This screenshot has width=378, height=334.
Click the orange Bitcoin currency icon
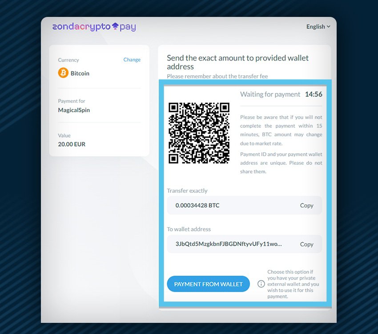pyautogui.click(x=63, y=73)
